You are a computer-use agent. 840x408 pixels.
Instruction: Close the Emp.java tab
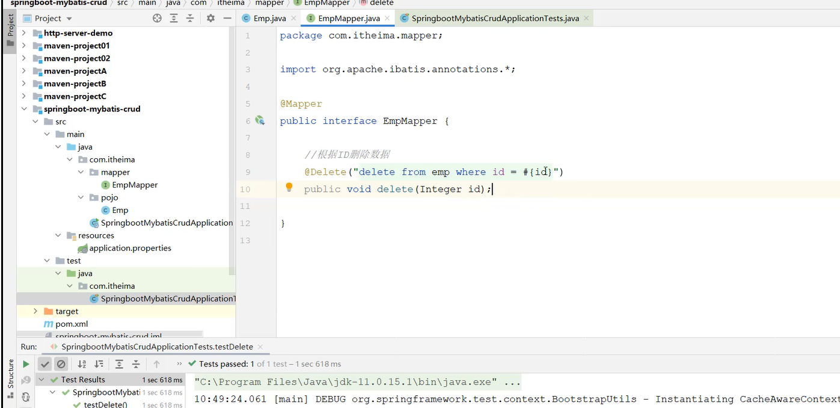point(293,19)
